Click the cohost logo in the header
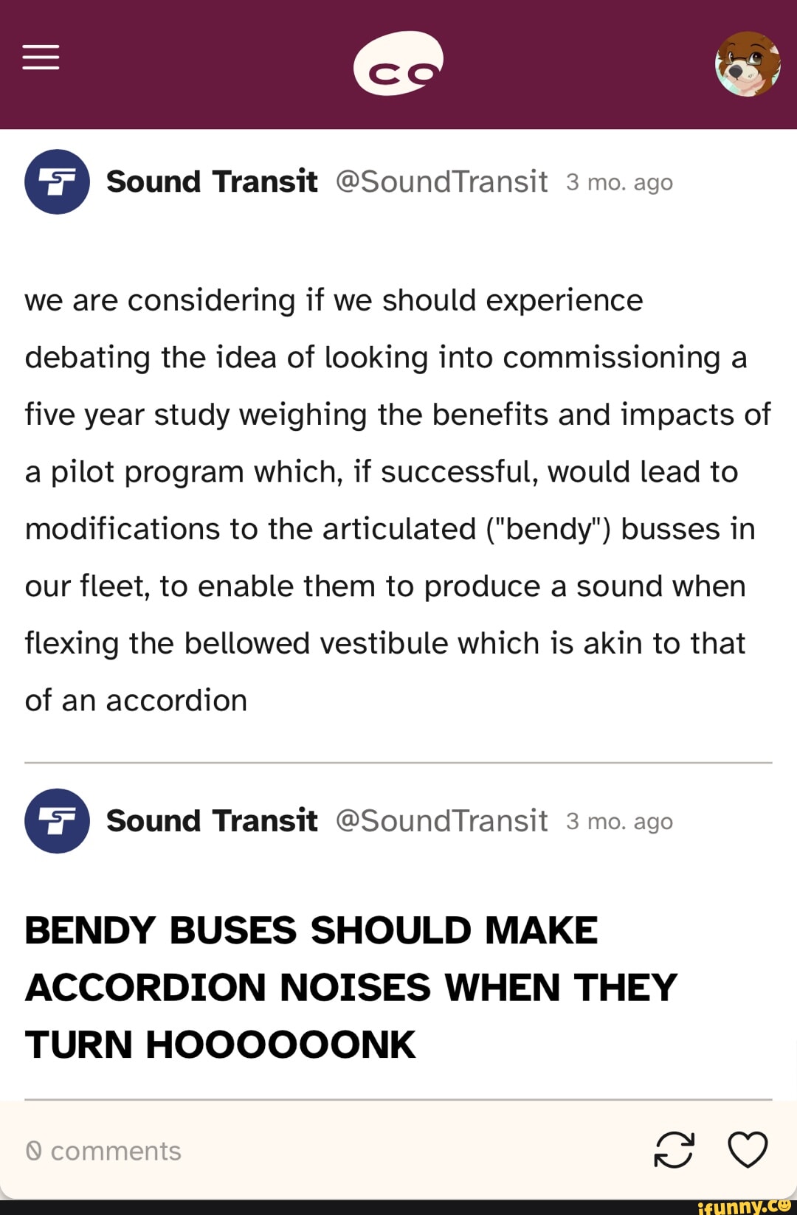The width and height of the screenshot is (797, 1215). pos(398,63)
